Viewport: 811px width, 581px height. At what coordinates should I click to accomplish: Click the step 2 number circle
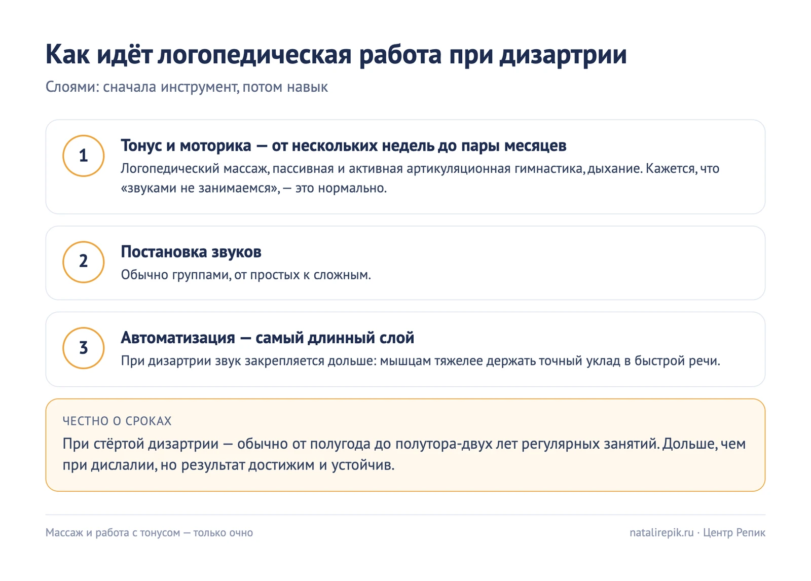click(x=84, y=262)
